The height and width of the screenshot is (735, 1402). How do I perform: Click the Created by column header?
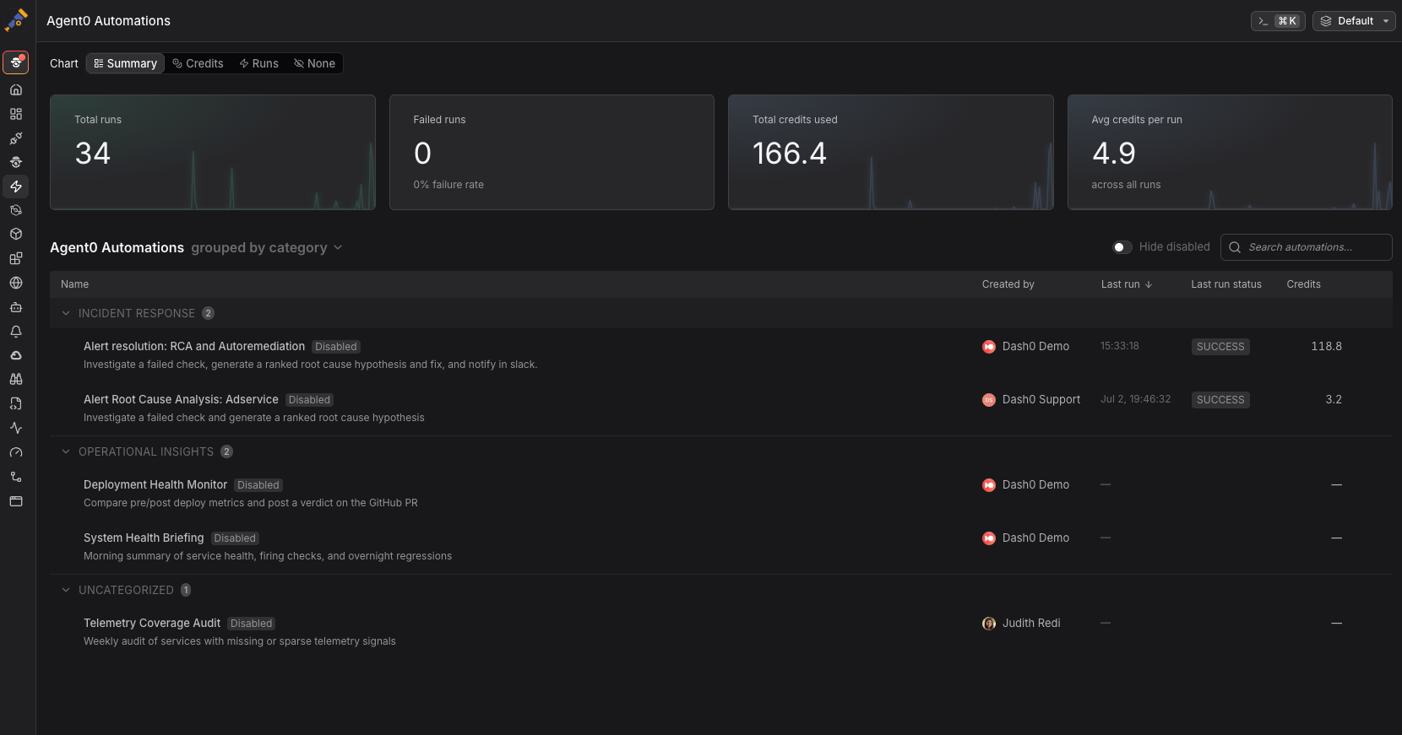pyautogui.click(x=1008, y=284)
